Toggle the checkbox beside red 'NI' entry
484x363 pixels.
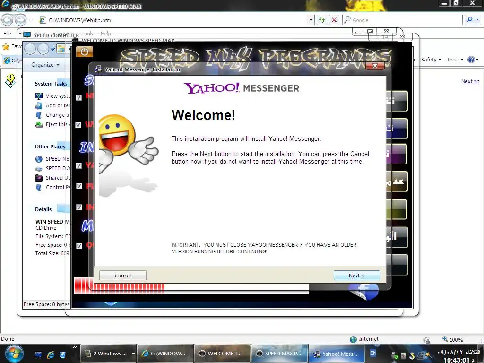point(79,97)
